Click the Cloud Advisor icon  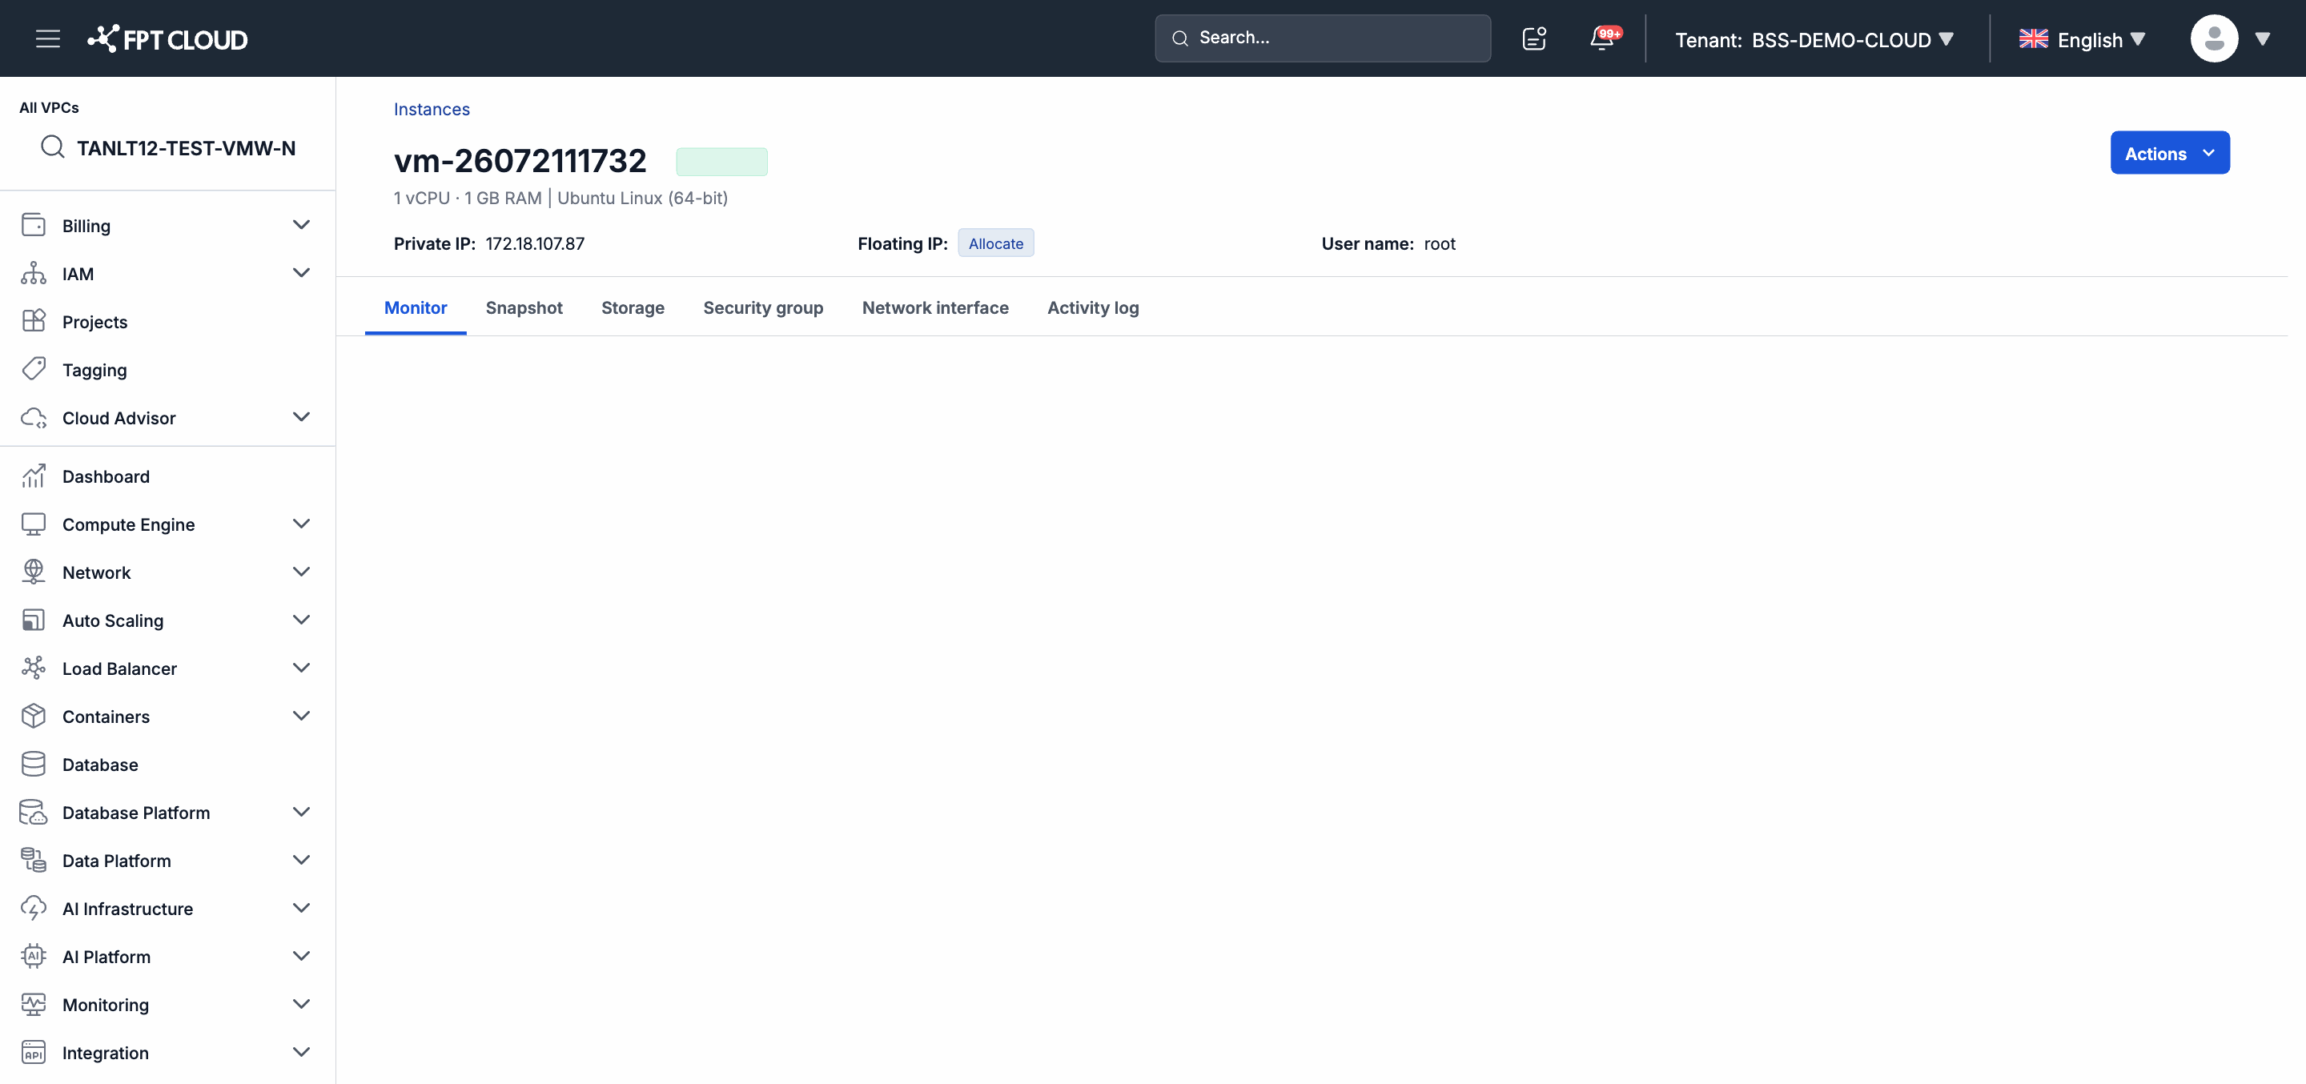(33, 417)
